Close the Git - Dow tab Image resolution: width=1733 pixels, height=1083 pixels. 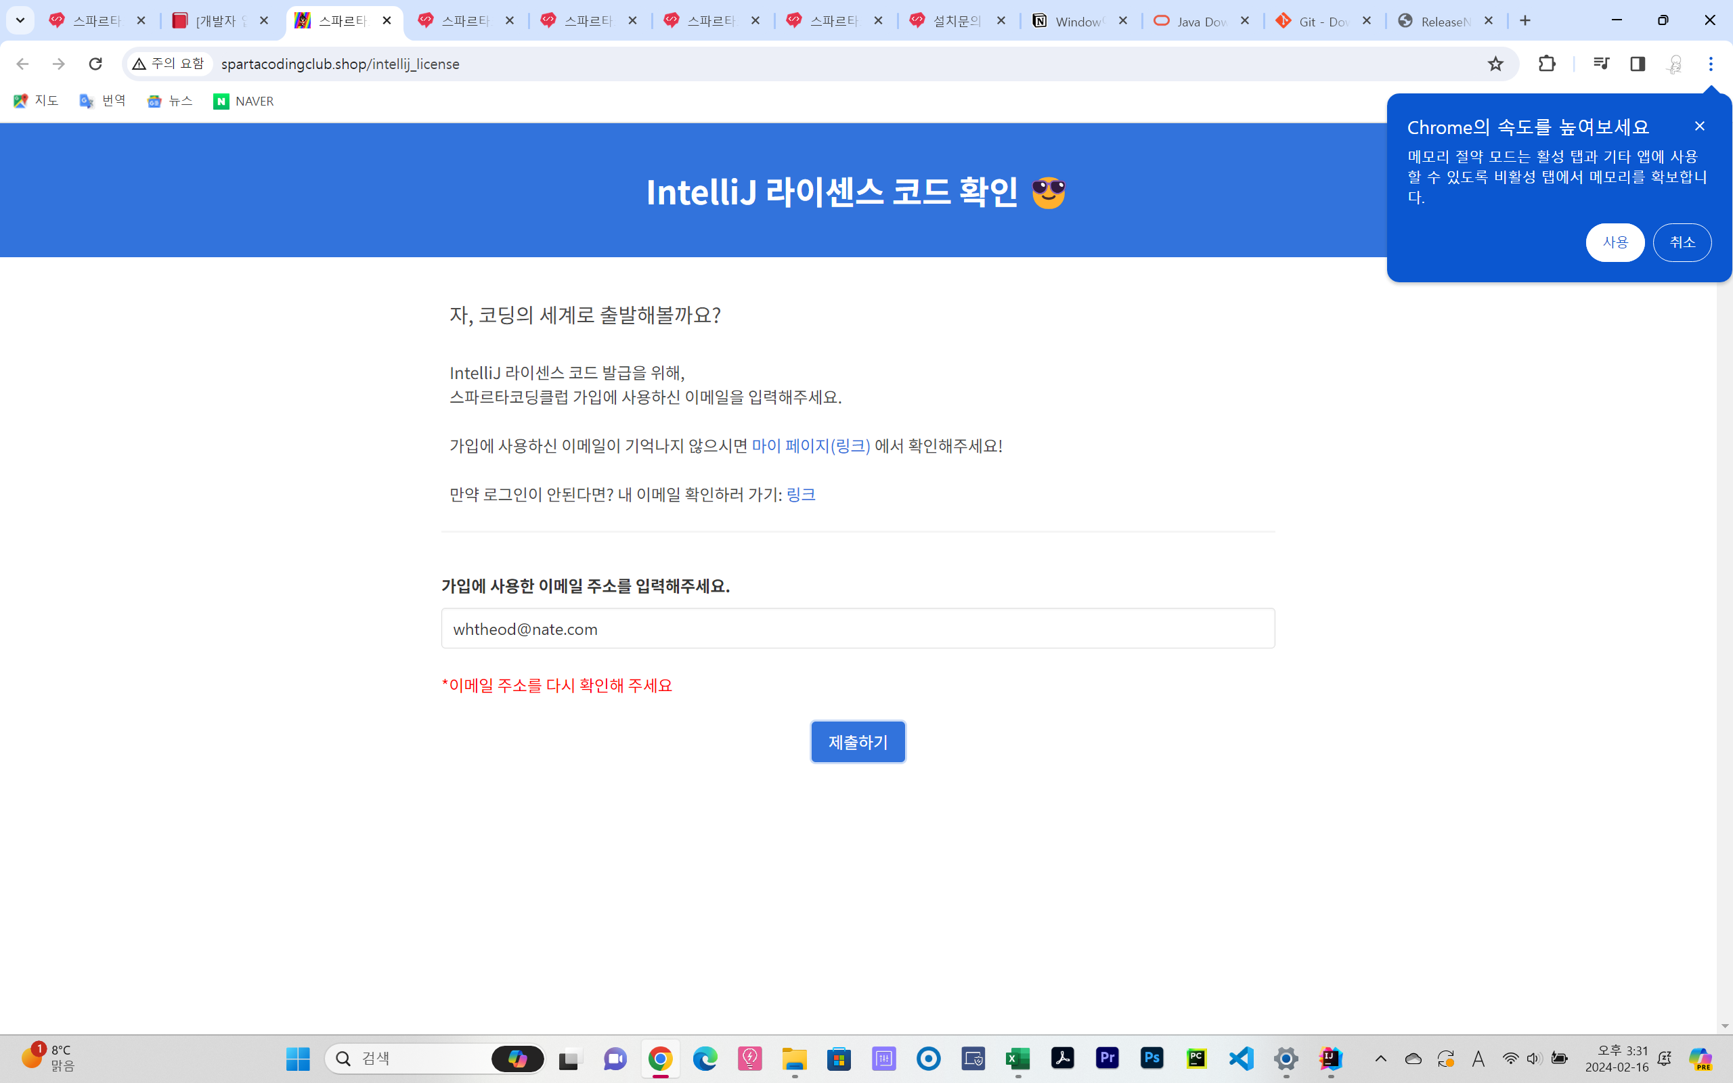(1367, 21)
